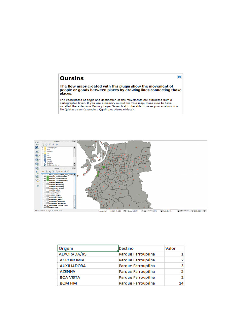242x323 pixels.
Task: Open the Escala scale dropdown
Action: coord(142,211)
